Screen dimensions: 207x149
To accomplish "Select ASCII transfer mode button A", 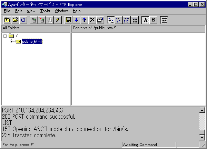I will 145,20.
